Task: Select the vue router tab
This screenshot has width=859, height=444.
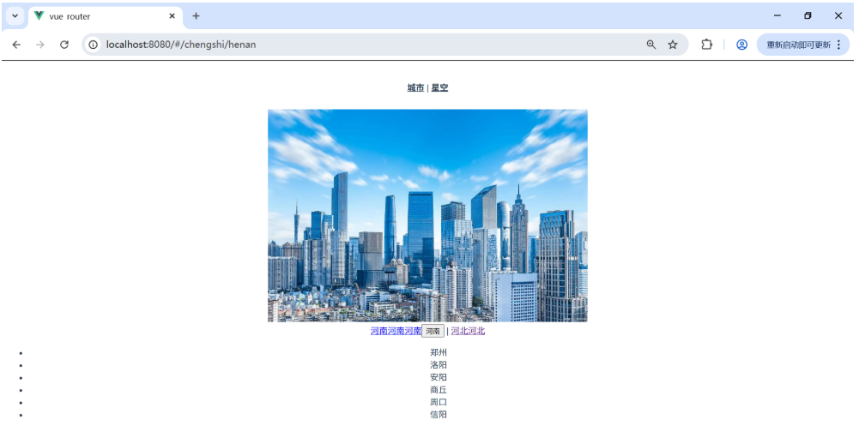Action: pyautogui.click(x=106, y=16)
